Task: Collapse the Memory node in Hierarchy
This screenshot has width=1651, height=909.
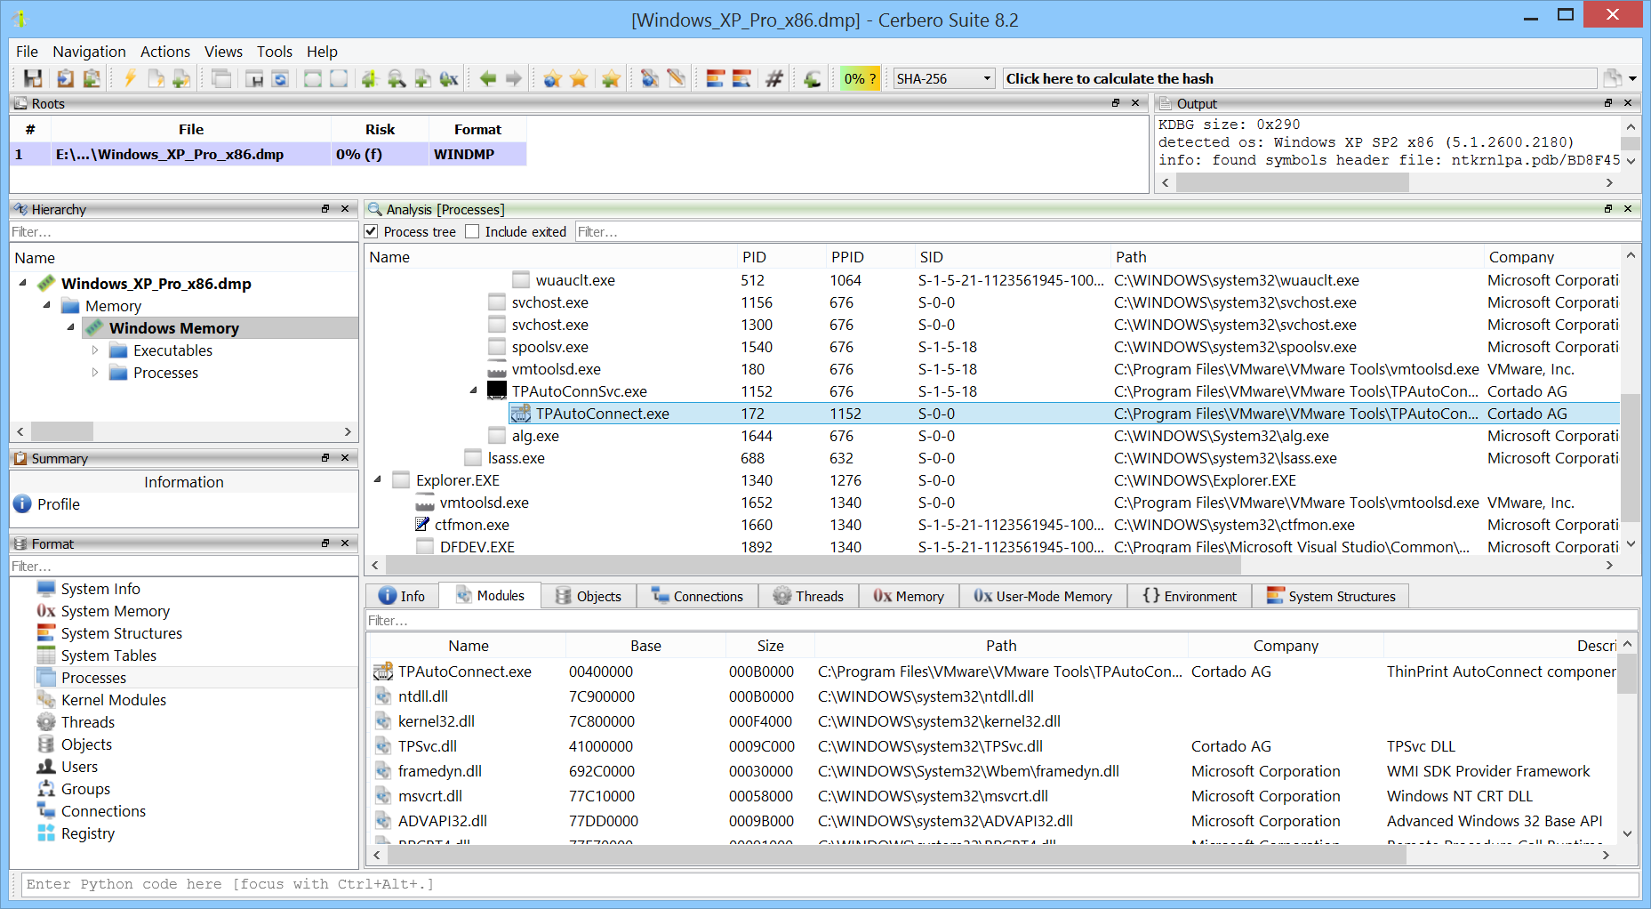Action: pyautogui.click(x=46, y=305)
